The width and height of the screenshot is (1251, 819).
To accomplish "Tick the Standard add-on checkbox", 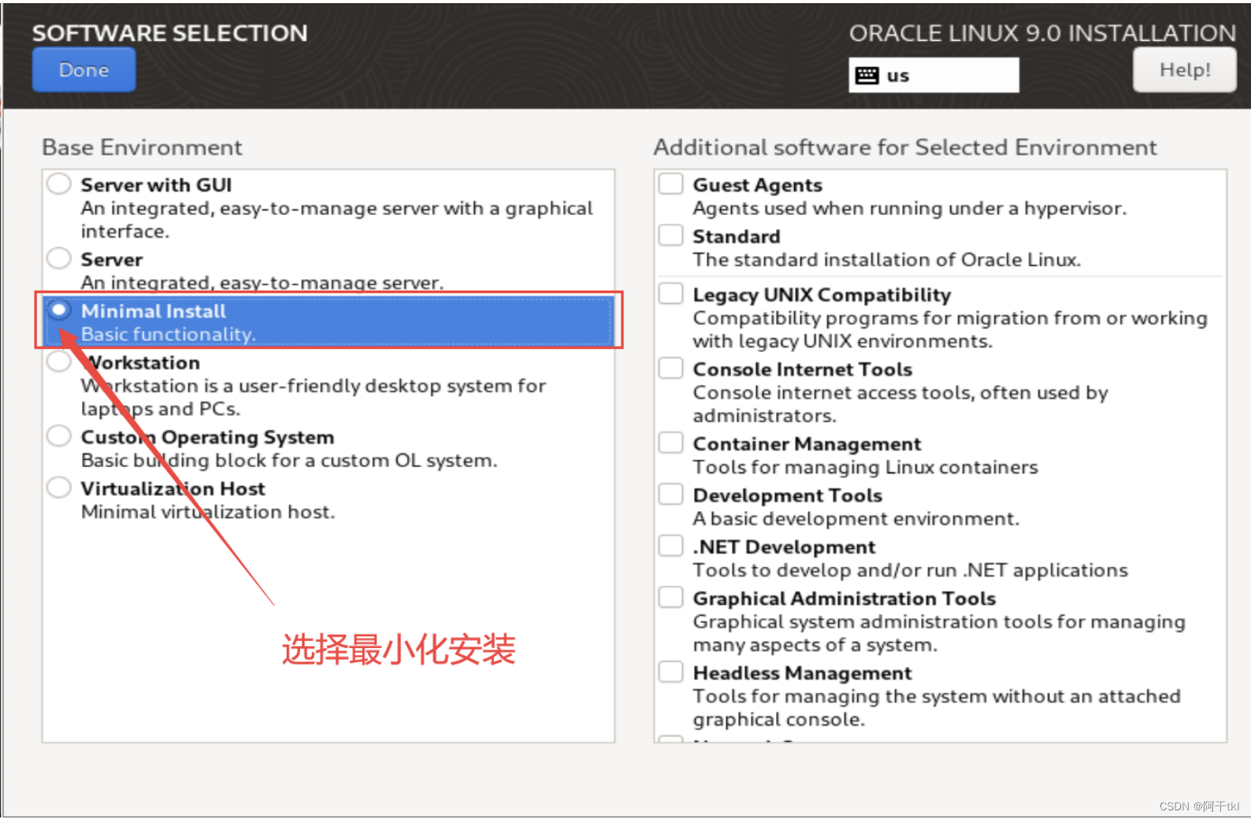I will point(670,235).
